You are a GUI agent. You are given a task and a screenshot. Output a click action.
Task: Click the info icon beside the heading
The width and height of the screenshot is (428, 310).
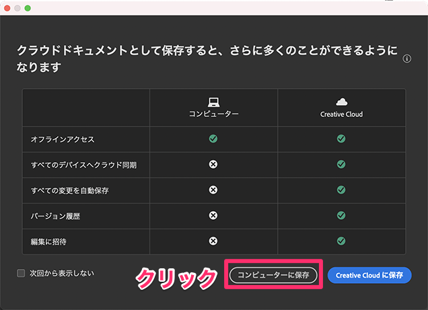(x=406, y=59)
